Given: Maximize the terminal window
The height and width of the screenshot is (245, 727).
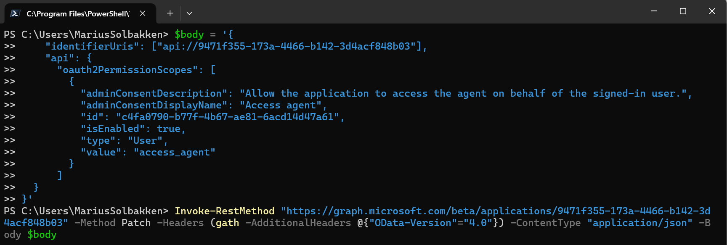Looking at the screenshot, I should pyautogui.click(x=683, y=11).
